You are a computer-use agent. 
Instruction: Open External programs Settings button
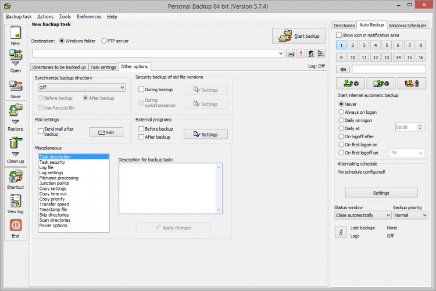coord(205,134)
